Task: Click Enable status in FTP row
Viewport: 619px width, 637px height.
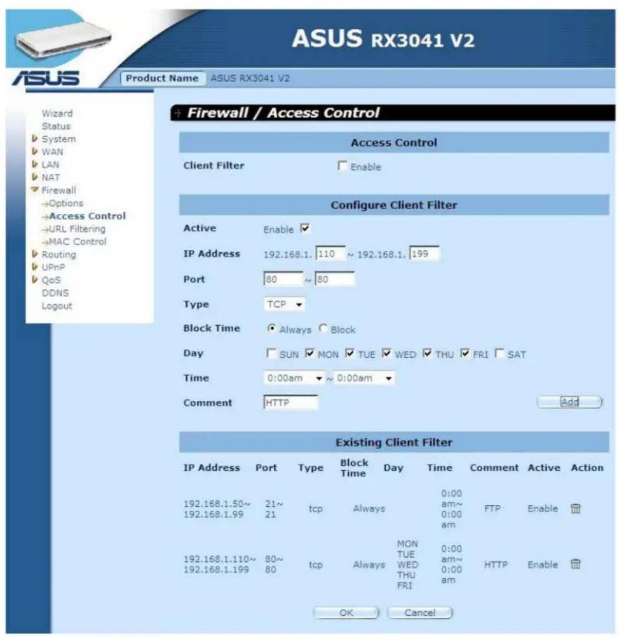Action: click(x=543, y=509)
